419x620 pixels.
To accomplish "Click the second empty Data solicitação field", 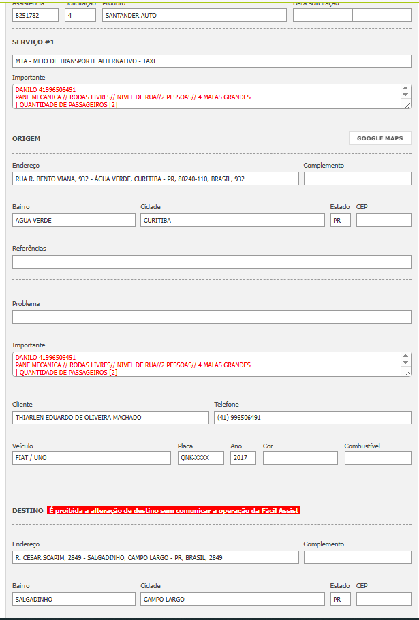I will [x=382, y=15].
